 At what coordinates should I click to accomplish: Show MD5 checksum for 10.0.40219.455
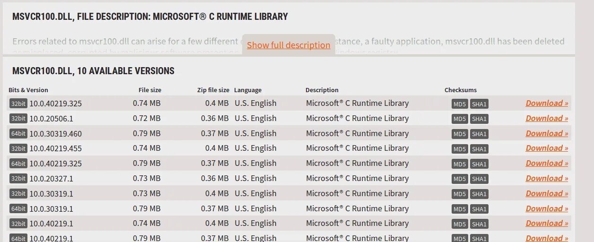[x=460, y=149]
